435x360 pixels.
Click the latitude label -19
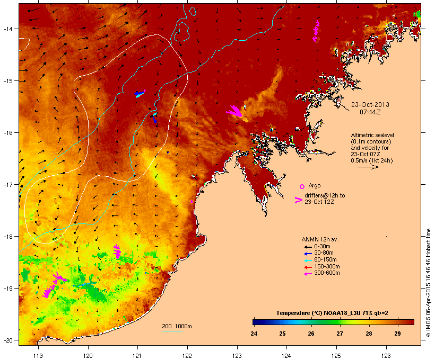coord(8,289)
